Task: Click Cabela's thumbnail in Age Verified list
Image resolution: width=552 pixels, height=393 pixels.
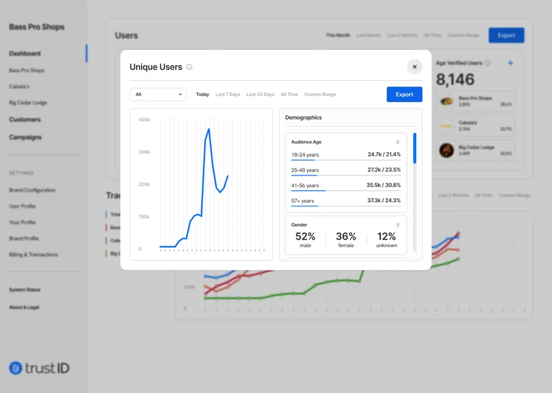Action: click(446, 125)
